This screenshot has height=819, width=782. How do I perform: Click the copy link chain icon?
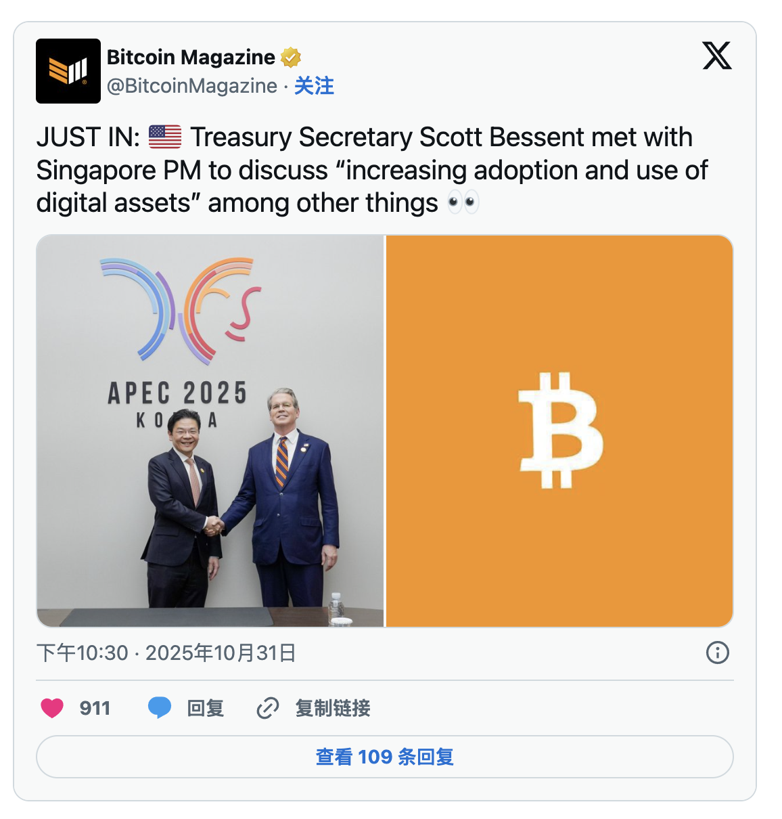click(268, 708)
